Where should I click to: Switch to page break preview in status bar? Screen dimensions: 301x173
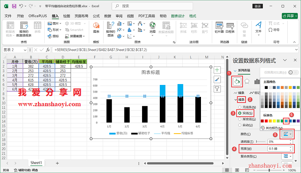(x=247, y=170)
